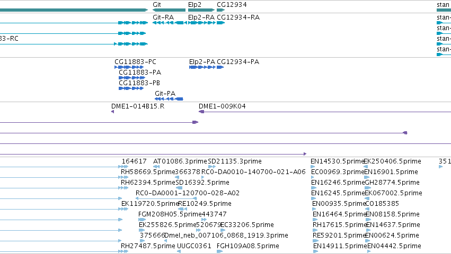Click the Git gene arrow glyph under the Git label

click(x=169, y=10)
